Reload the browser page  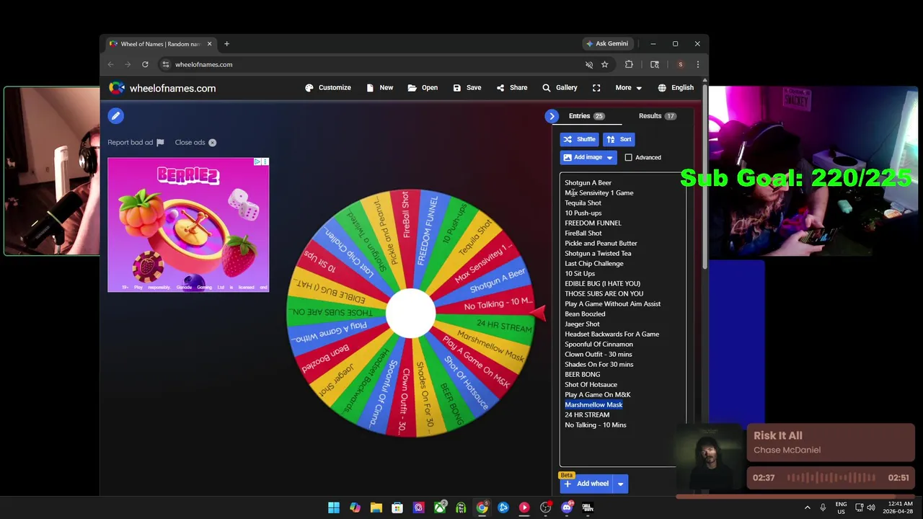pos(145,64)
